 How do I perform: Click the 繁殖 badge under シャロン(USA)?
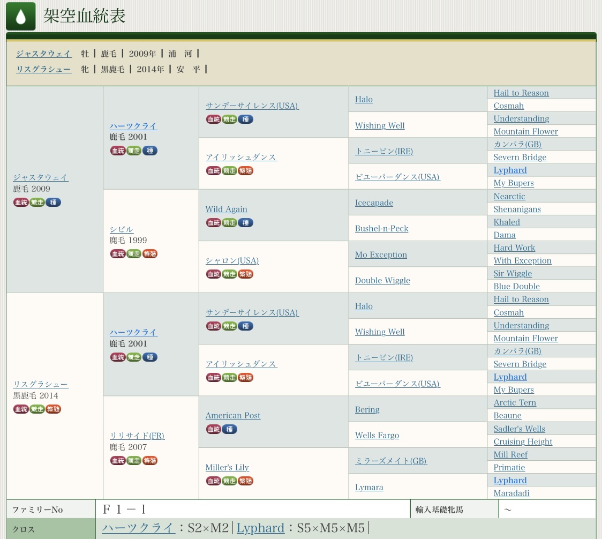(245, 274)
